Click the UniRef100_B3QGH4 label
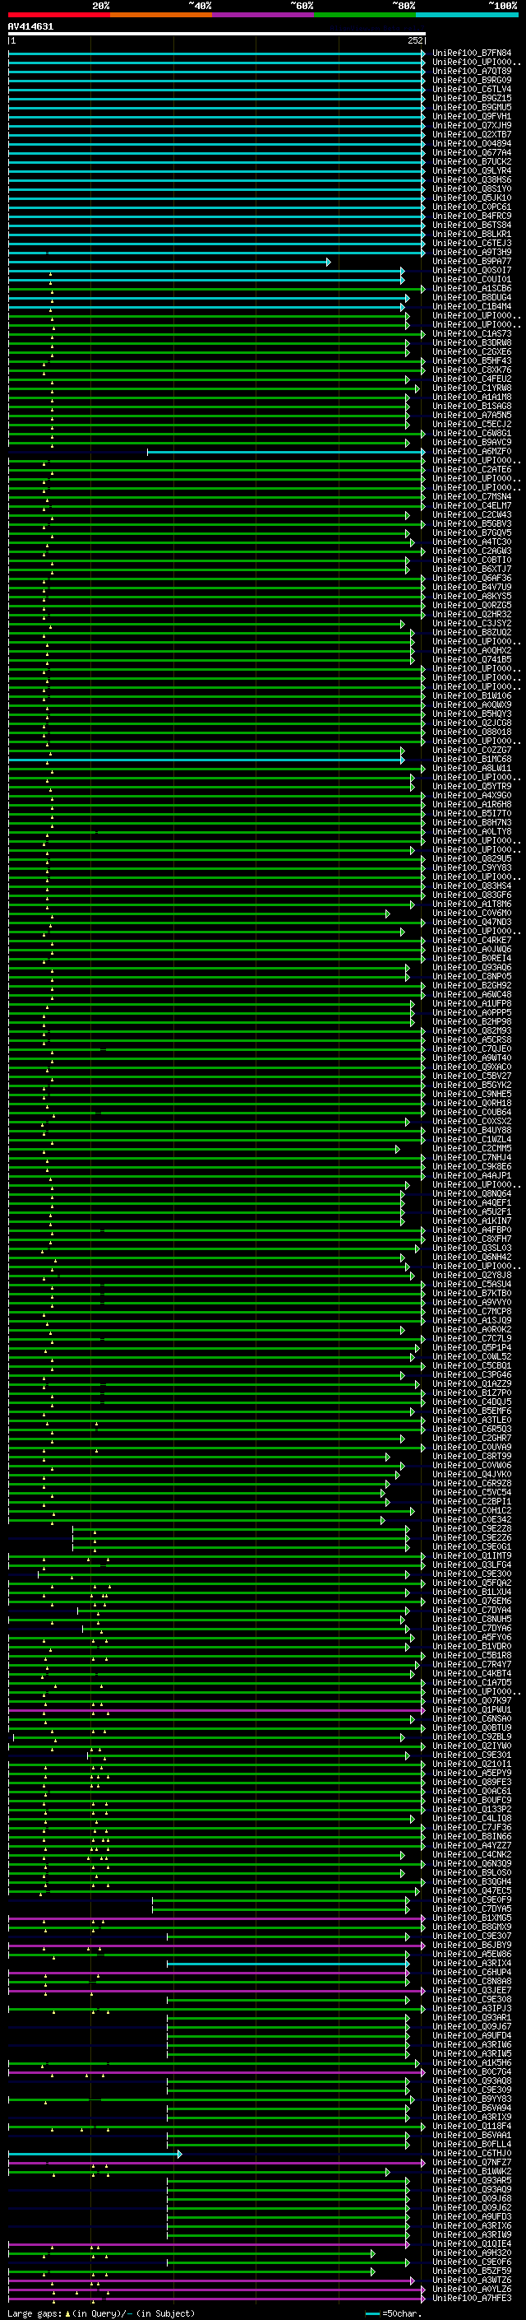Screen dimensions: 526x2320 tap(472, 1881)
